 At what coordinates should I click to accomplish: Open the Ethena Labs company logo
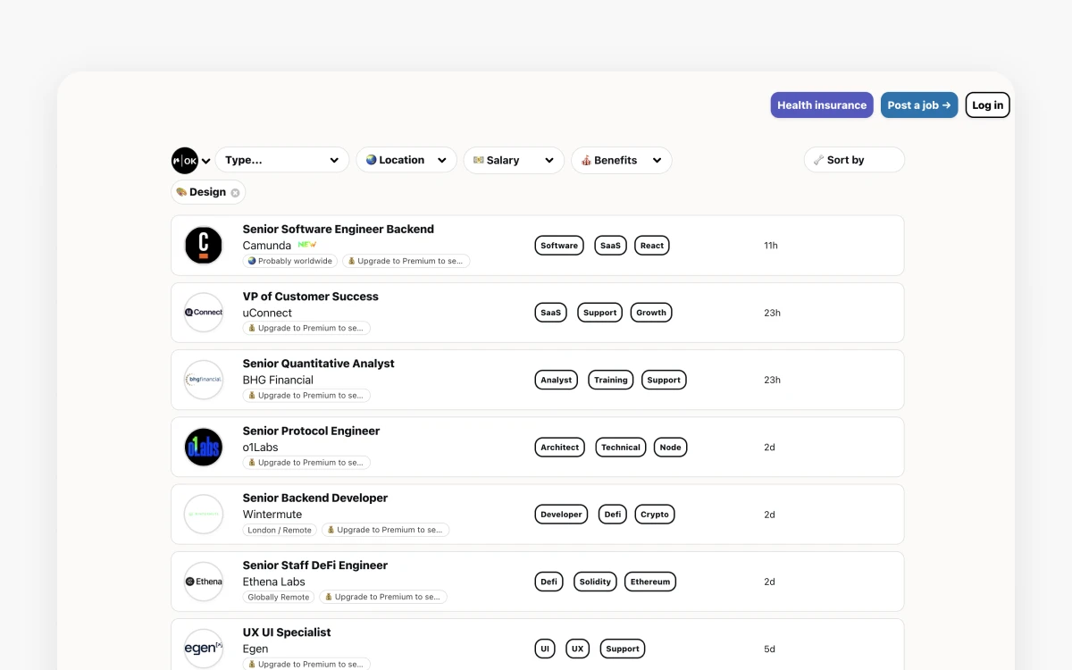click(x=204, y=582)
